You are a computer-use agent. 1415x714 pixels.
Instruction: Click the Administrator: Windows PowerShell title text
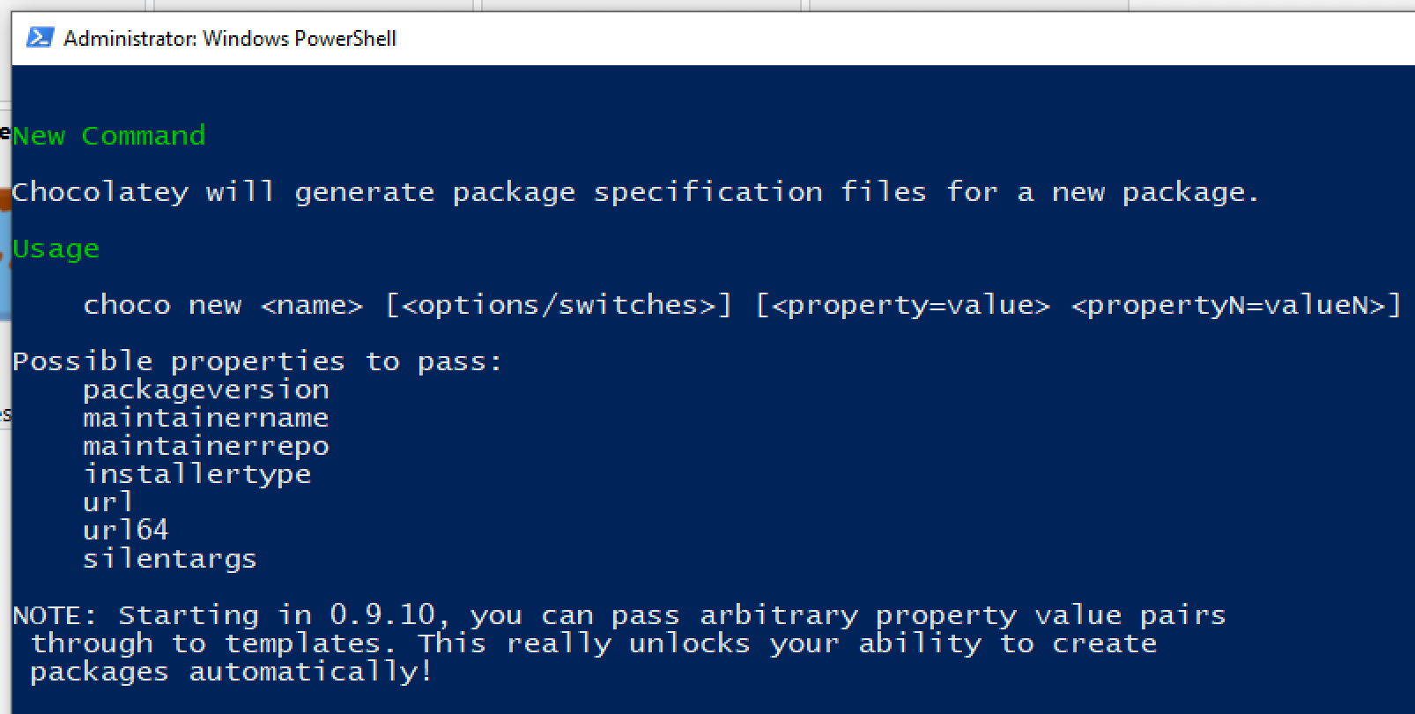coord(231,38)
